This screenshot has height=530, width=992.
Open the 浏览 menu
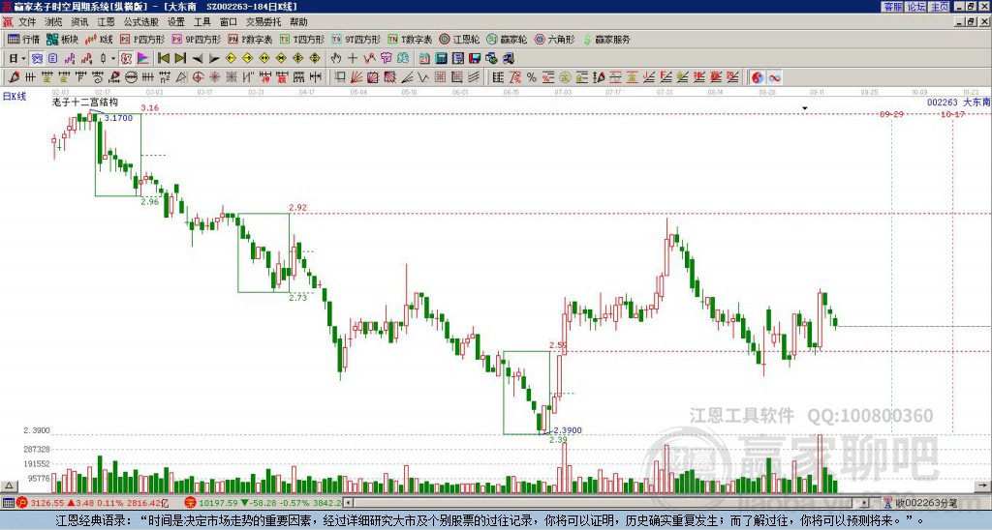[x=54, y=22]
